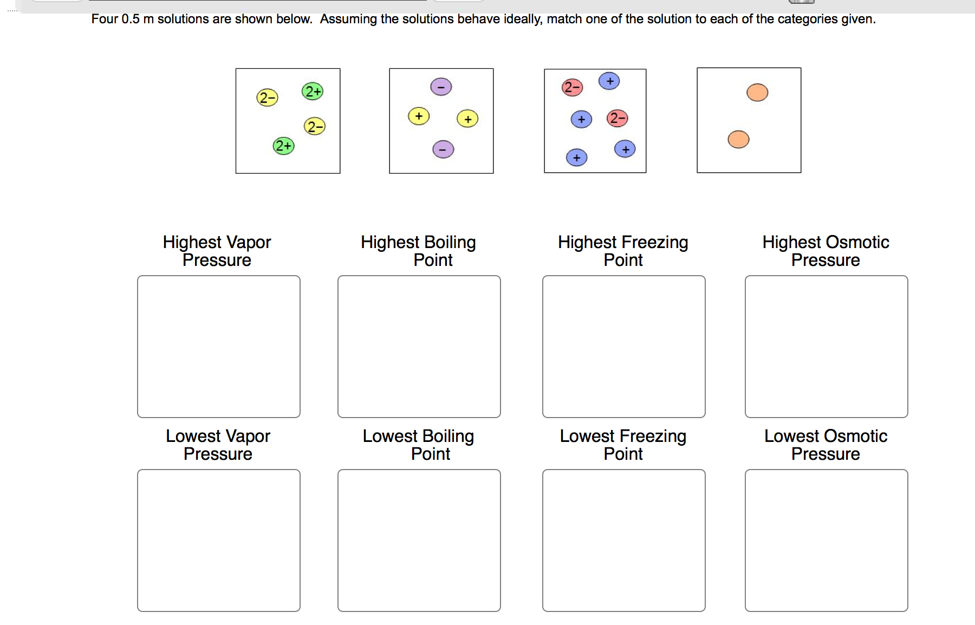Click the Lowest Boiling Point answer box
The height and width of the screenshot is (625, 975).
pos(419,540)
